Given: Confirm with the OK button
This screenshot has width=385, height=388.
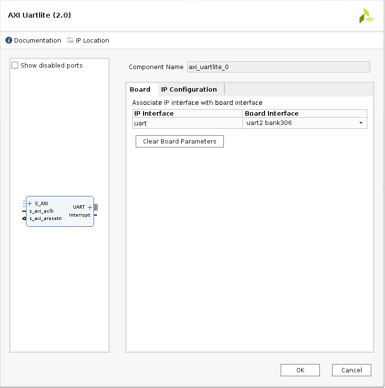Looking at the screenshot, I should (x=300, y=370).
